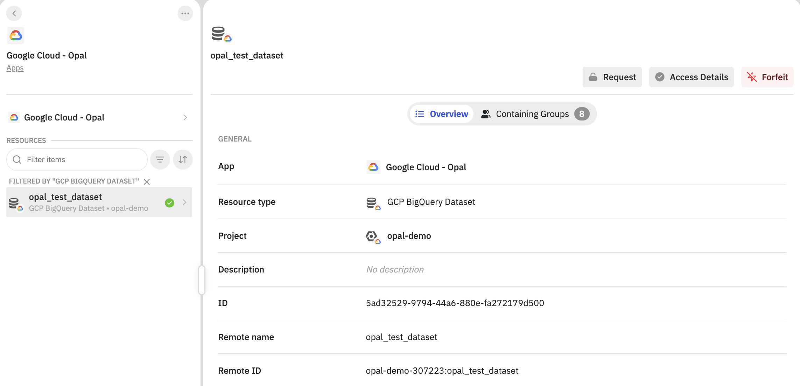Click the GCP BigQuery Dataset resource type value
This screenshot has width=800, height=386.
(431, 202)
